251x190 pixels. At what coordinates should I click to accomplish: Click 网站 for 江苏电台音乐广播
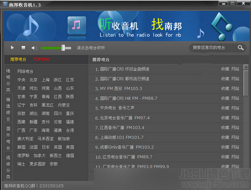235,157
